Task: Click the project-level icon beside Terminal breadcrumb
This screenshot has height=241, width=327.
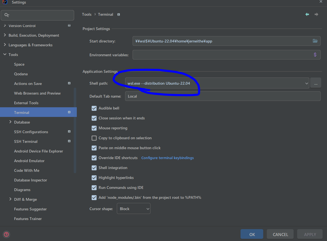Action: tap(119, 15)
